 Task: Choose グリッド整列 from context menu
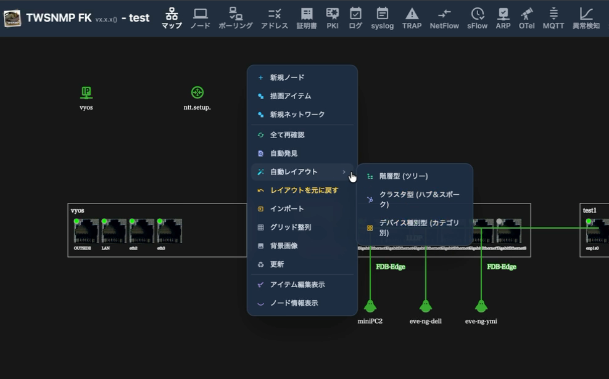coord(302,227)
